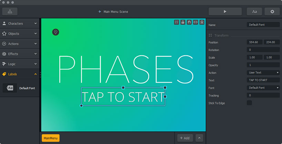This screenshot has width=282, height=144.
Task: Edit the Tracking field
Action: coord(263,95)
